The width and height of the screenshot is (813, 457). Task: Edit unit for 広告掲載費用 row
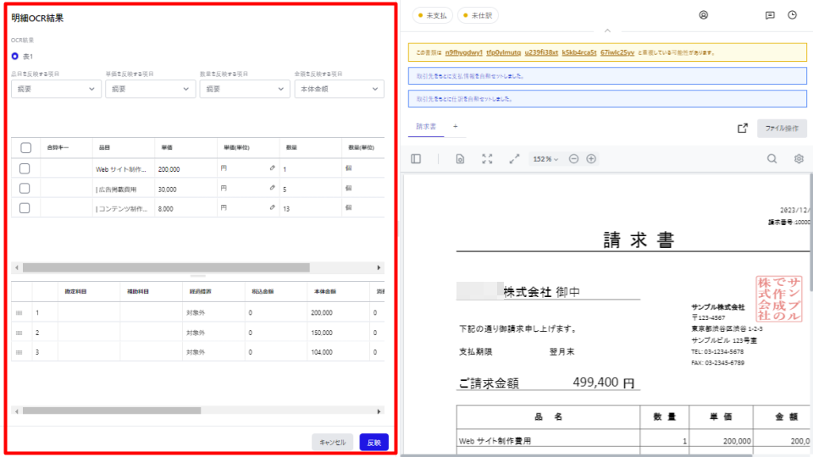(x=272, y=188)
